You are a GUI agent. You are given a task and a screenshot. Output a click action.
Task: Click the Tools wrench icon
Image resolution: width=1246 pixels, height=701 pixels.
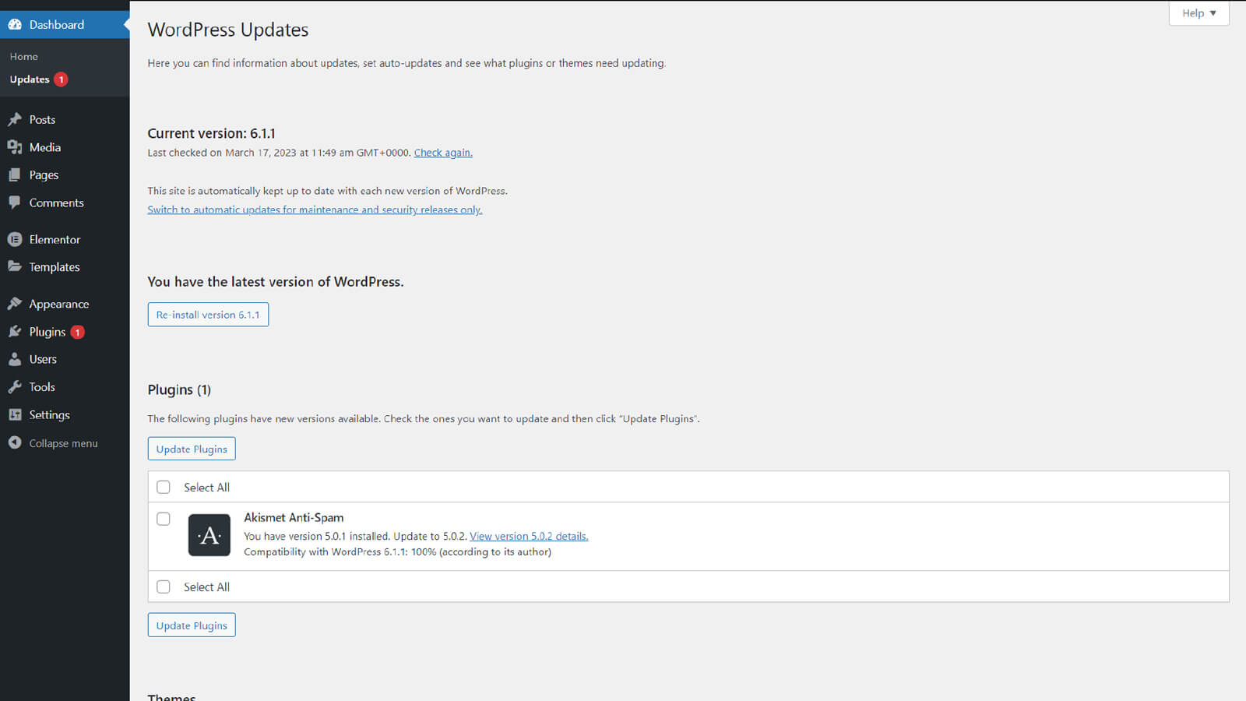pos(15,387)
